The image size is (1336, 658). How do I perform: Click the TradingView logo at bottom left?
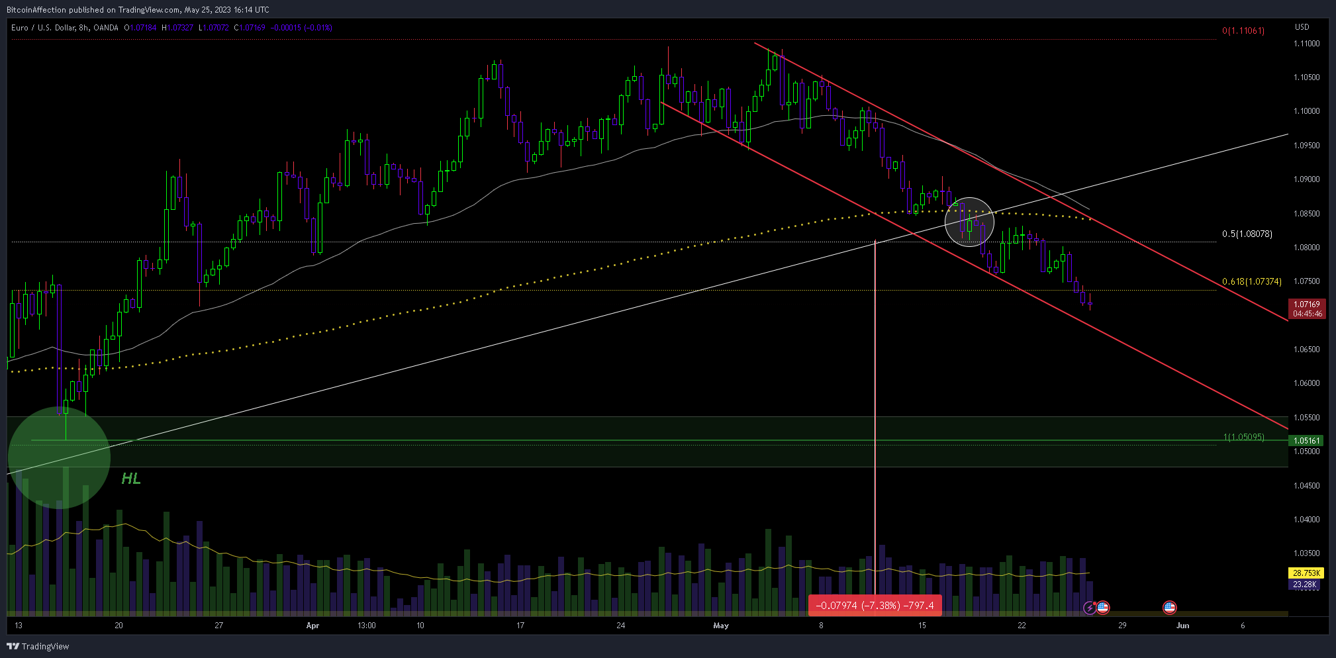[x=38, y=646]
